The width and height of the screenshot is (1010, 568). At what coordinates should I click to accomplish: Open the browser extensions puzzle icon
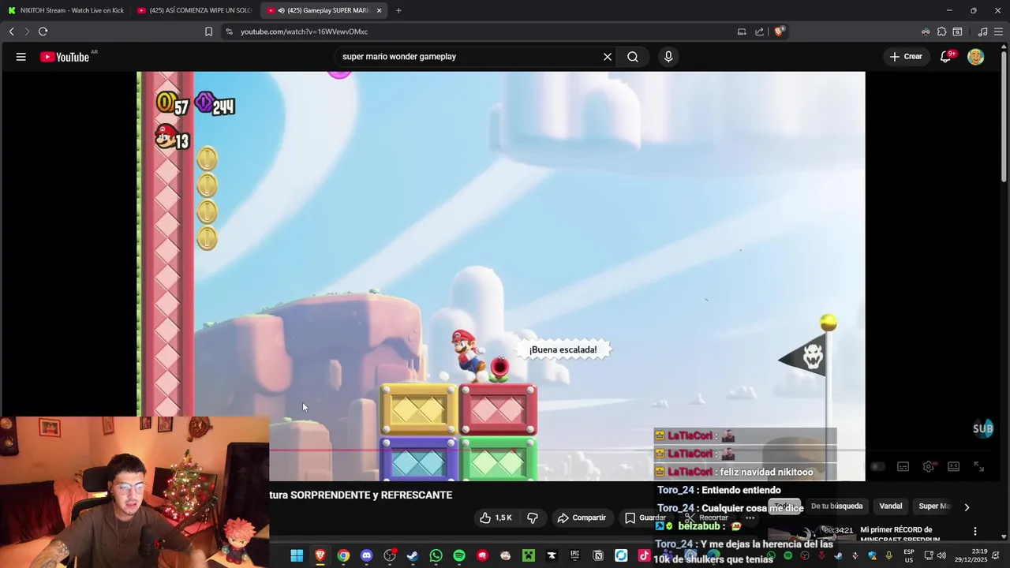[941, 32]
